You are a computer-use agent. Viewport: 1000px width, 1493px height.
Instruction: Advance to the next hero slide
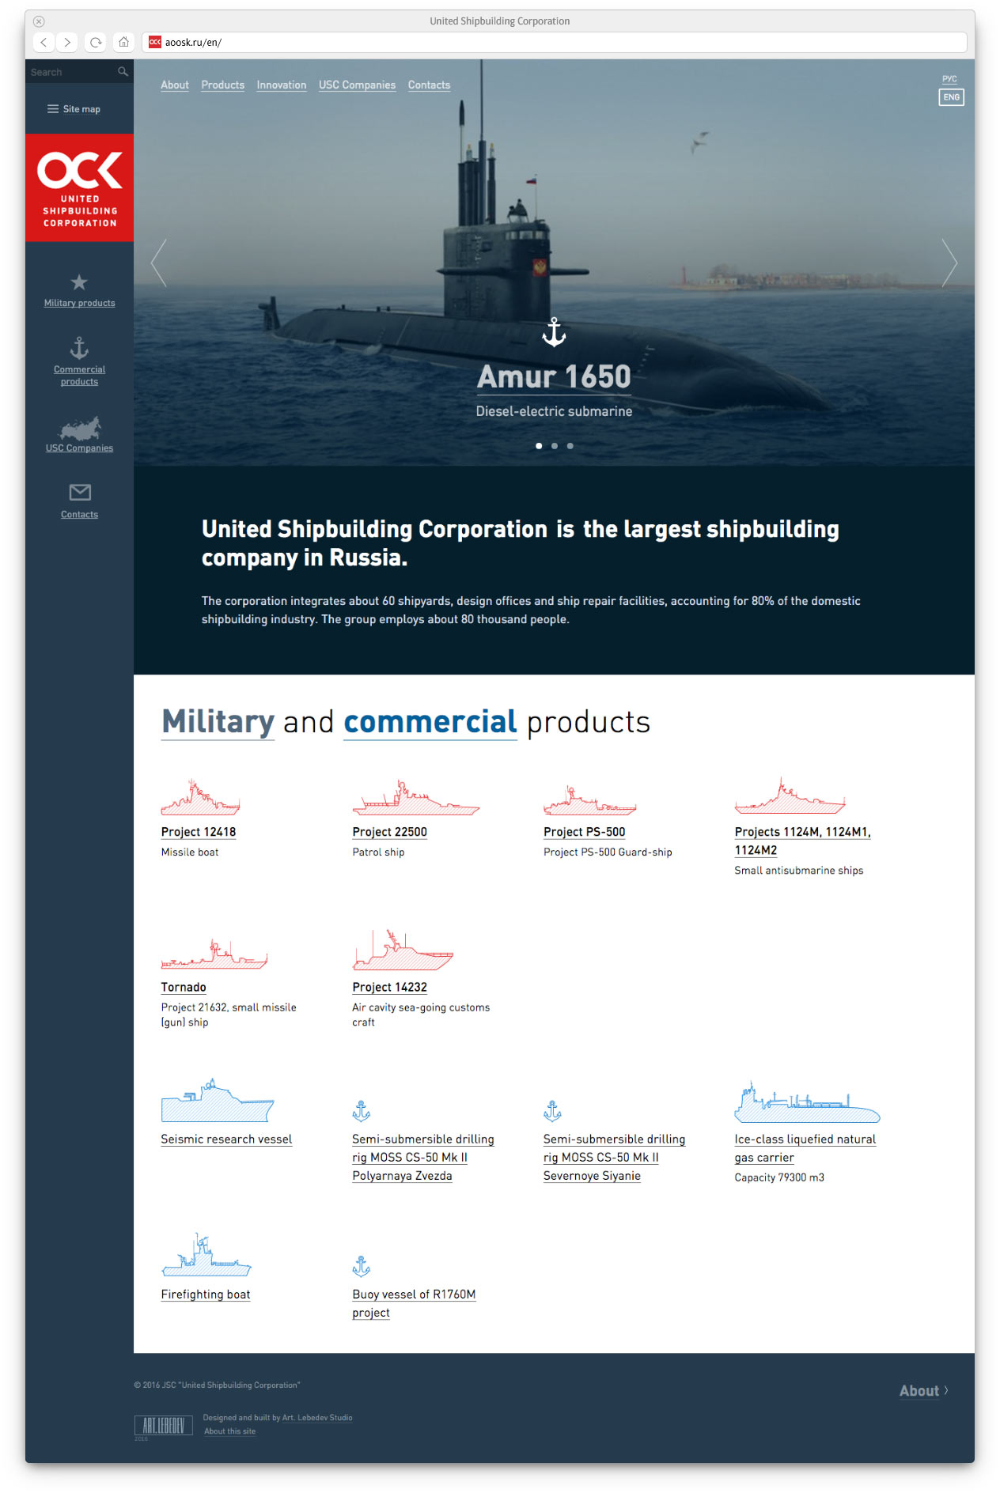tap(949, 263)
